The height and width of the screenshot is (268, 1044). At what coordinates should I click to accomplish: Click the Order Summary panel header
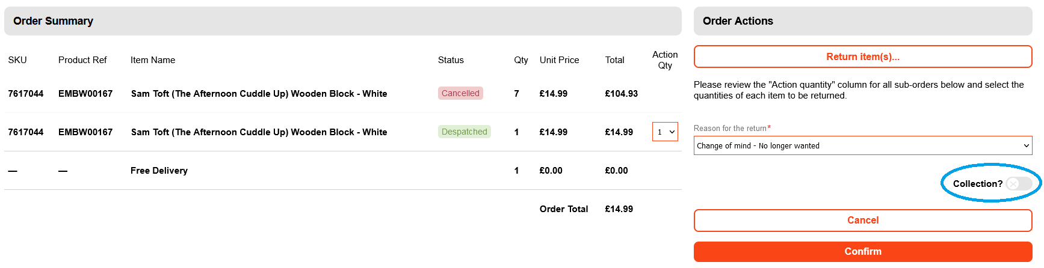(342, 21)
